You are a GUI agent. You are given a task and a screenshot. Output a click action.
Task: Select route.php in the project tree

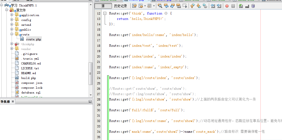pos(33,40)
